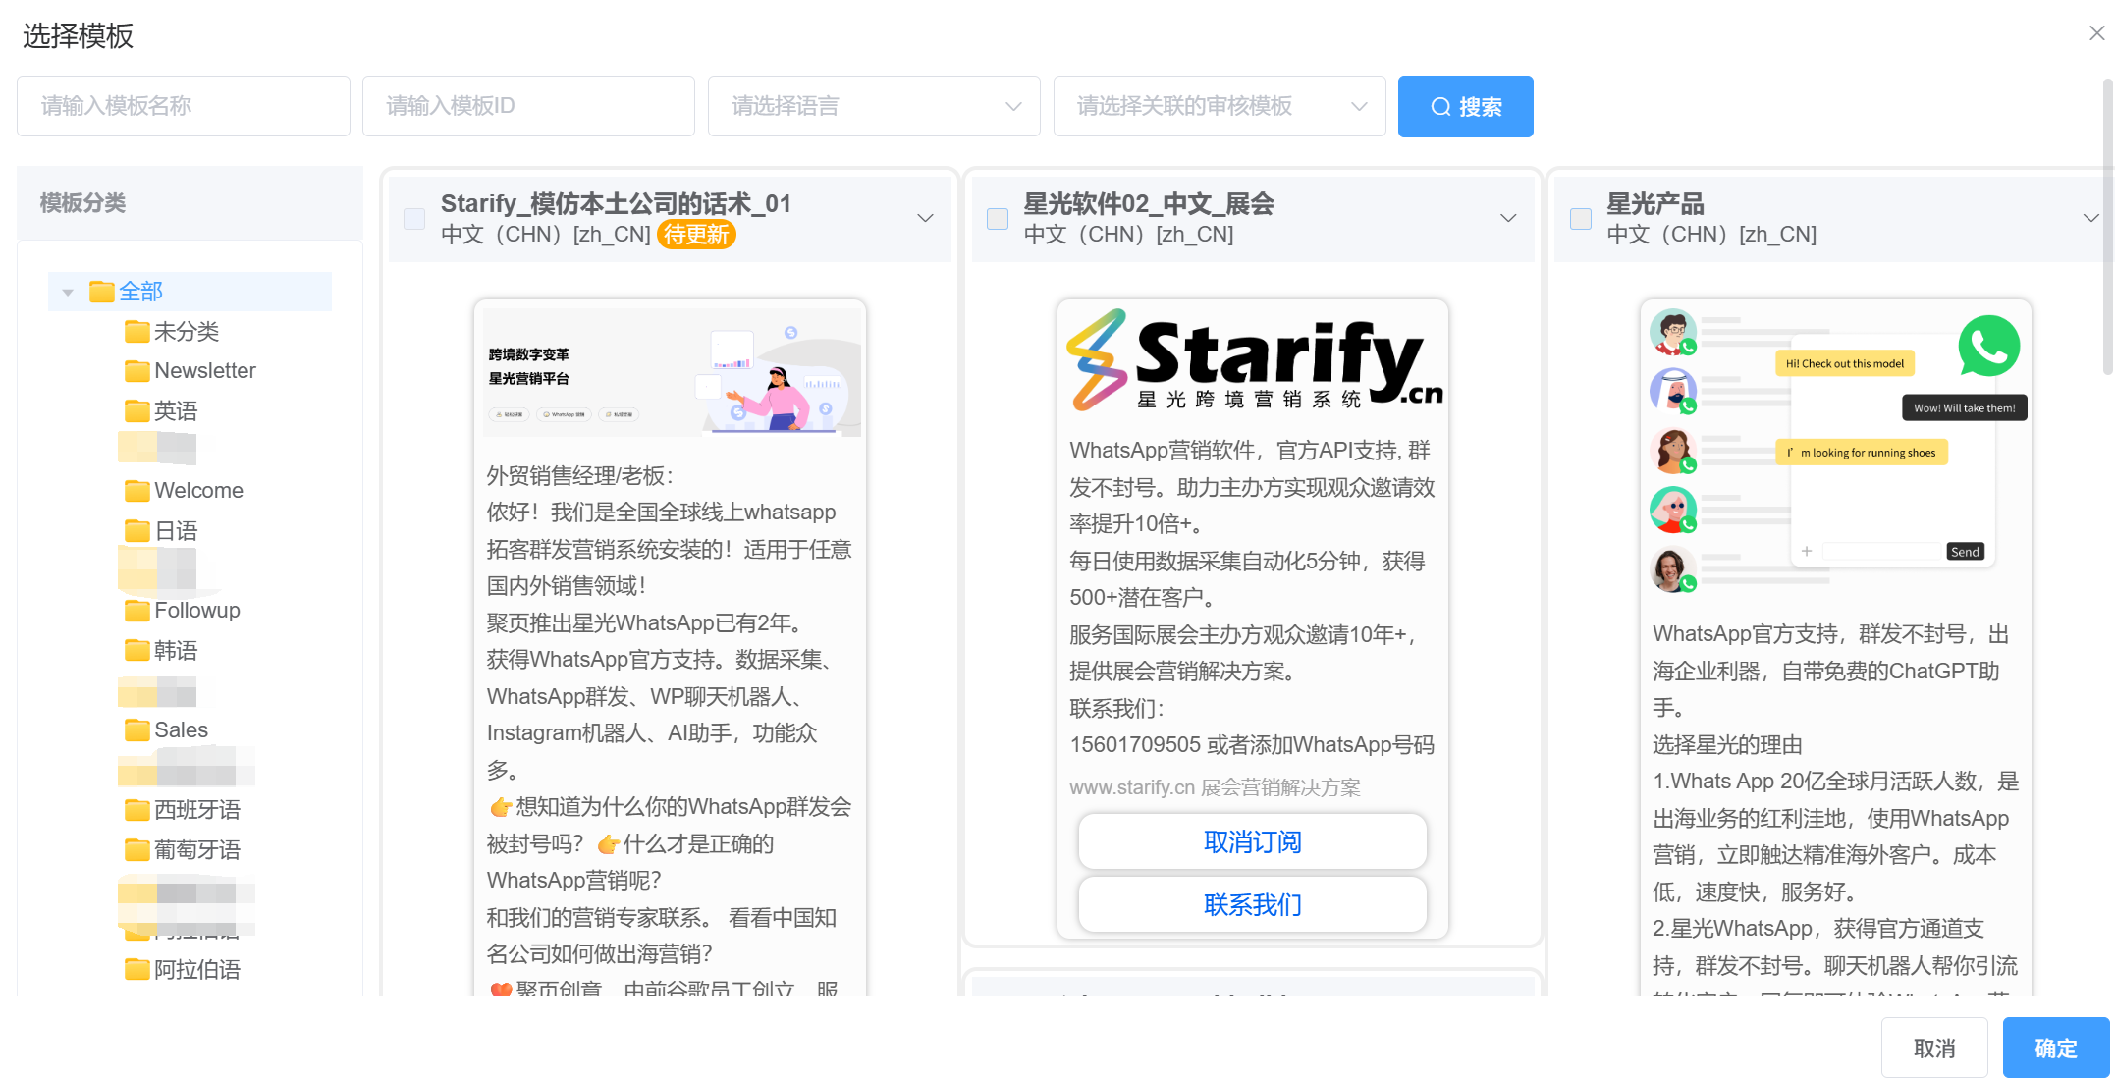This screenshot has height=1080, width=2115.
Task: Click the folder icon next to 全部
Action: [101, 292]
